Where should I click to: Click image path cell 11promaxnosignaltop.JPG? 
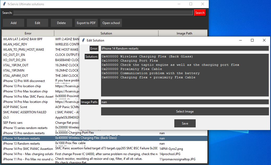(x=177, y=159)
